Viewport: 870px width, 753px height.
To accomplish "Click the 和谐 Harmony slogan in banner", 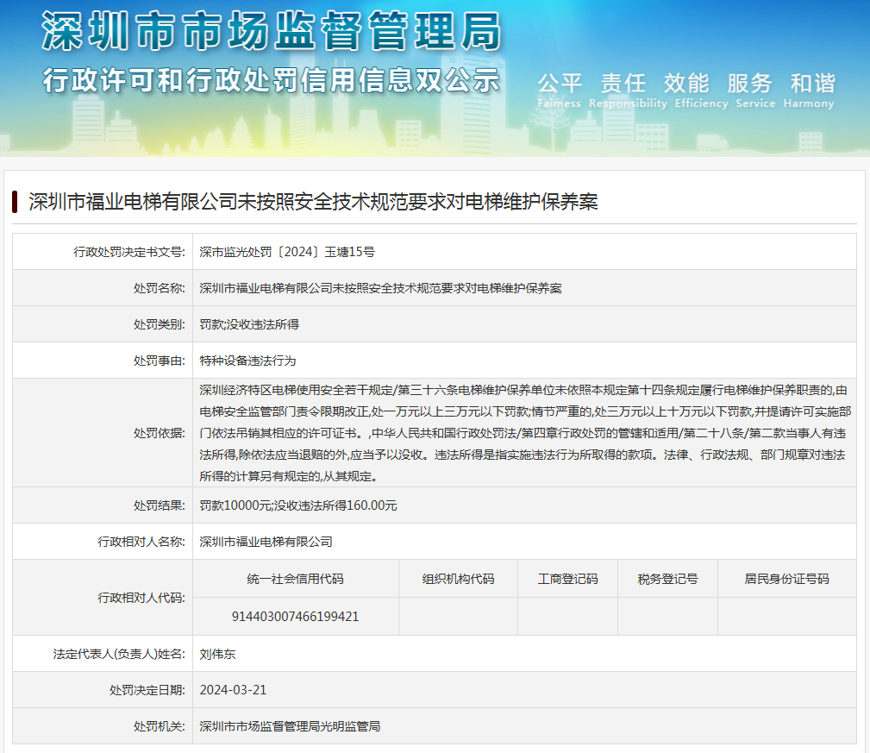I will [809, 91].
